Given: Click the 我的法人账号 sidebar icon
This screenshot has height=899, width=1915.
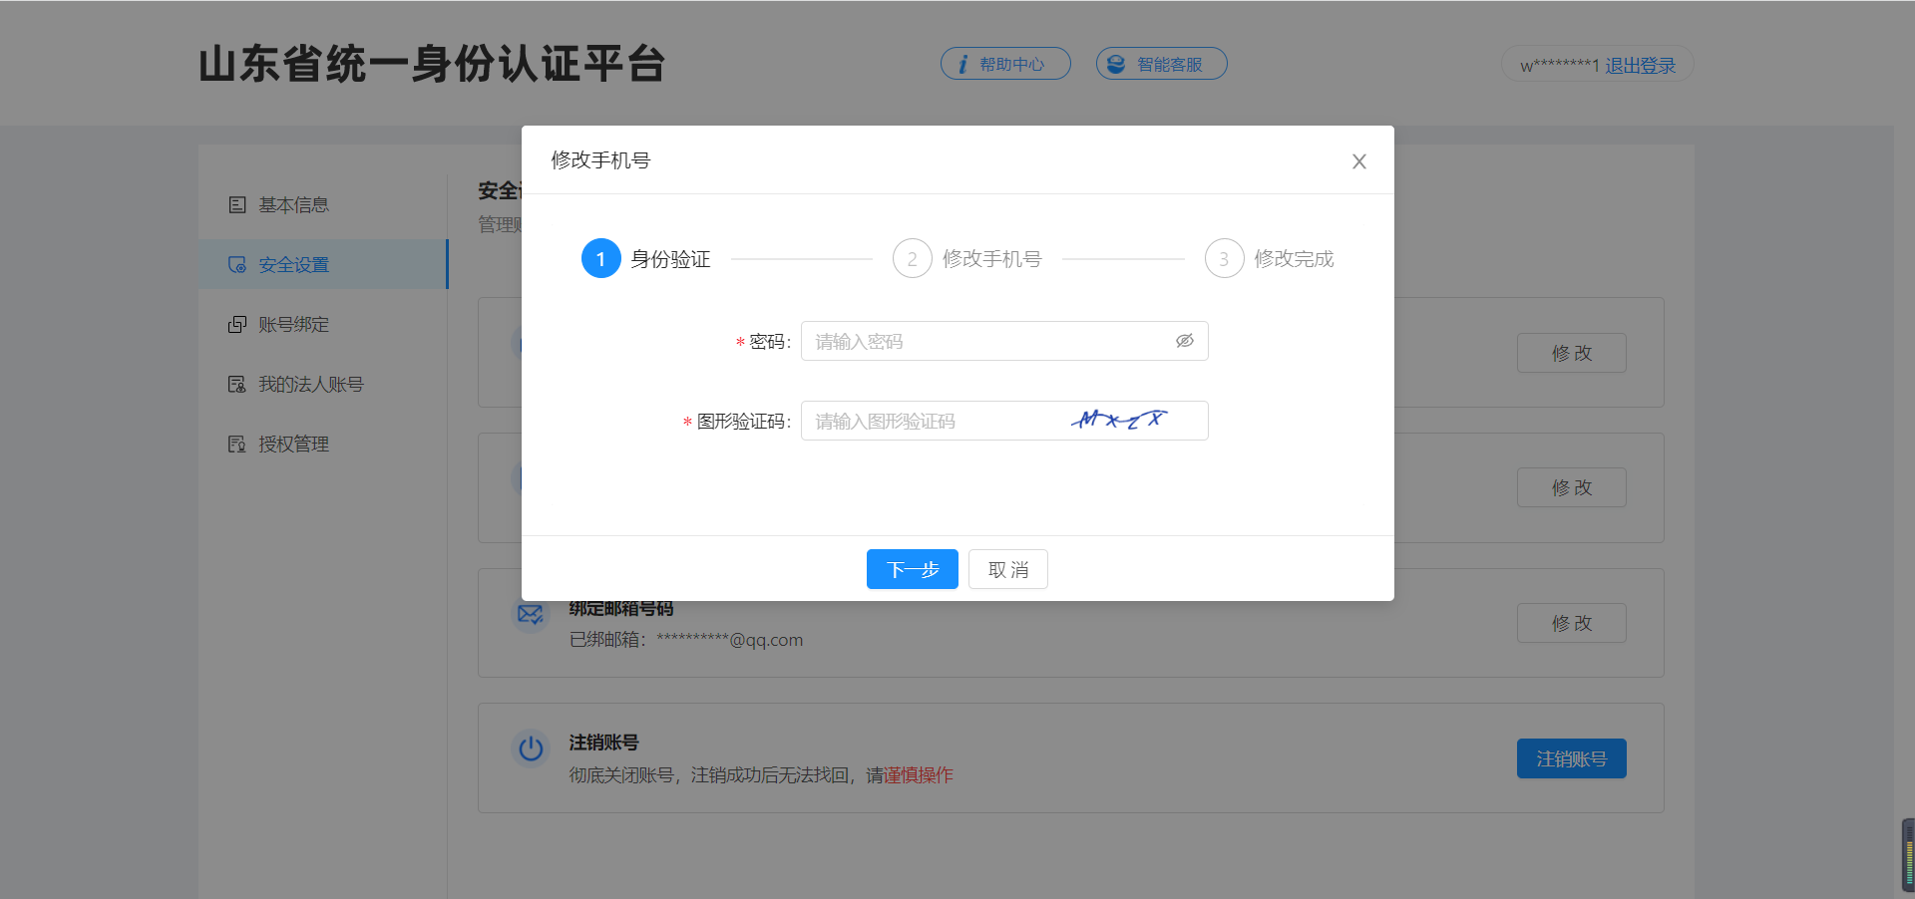Looking at the screenshot, I should (x=237, y=384).
